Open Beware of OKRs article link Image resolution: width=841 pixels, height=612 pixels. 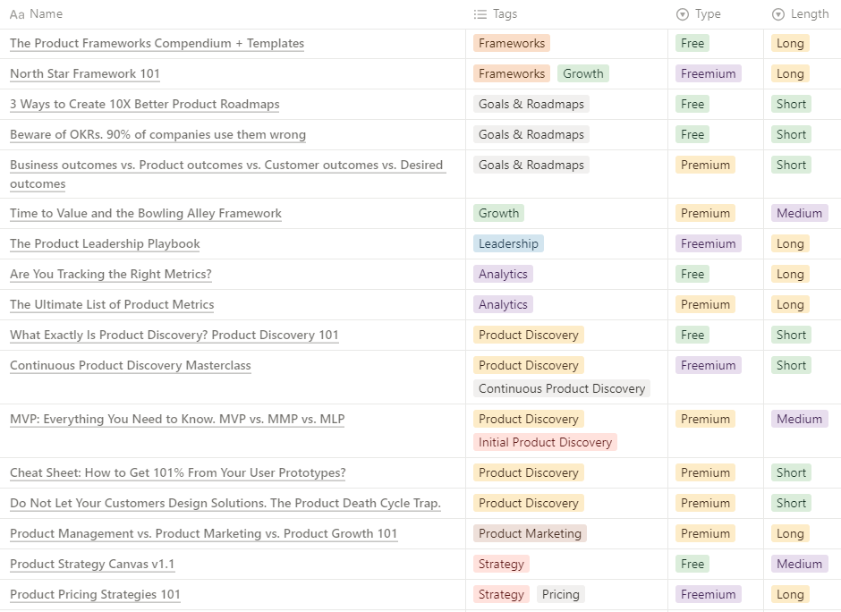[x=157, y=134]
